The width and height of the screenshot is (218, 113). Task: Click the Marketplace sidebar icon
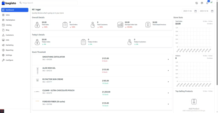click(3, 20)
